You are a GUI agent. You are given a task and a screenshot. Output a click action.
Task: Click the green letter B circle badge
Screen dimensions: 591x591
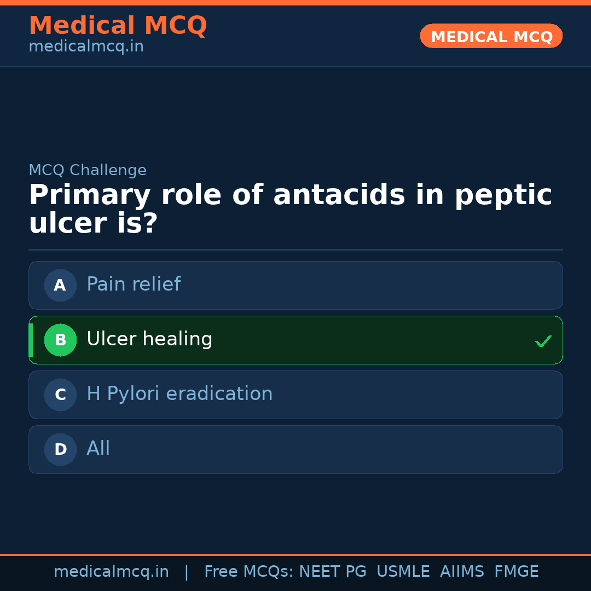pyautogui.click(x=60, y=340)
